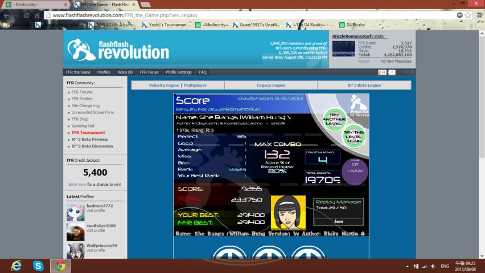
Task: Save replay in Replay Manager
Action: click(339, 222)
